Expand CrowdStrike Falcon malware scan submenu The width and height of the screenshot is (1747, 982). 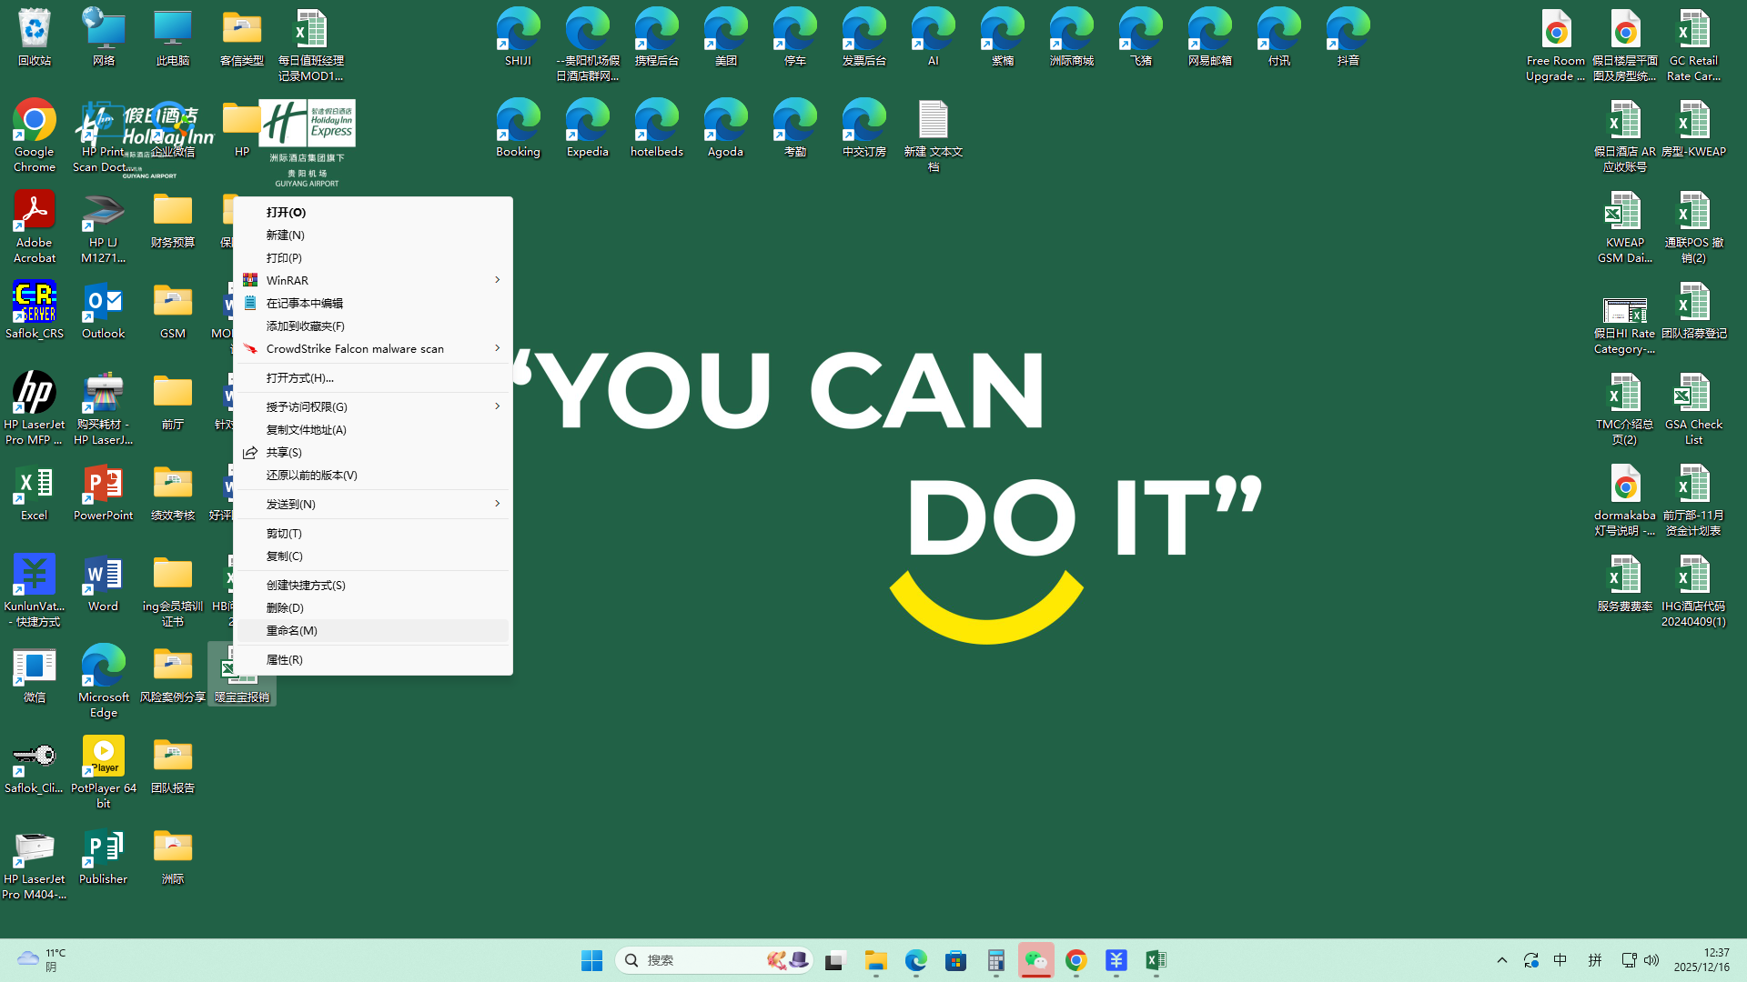click(x=373, y=348)
